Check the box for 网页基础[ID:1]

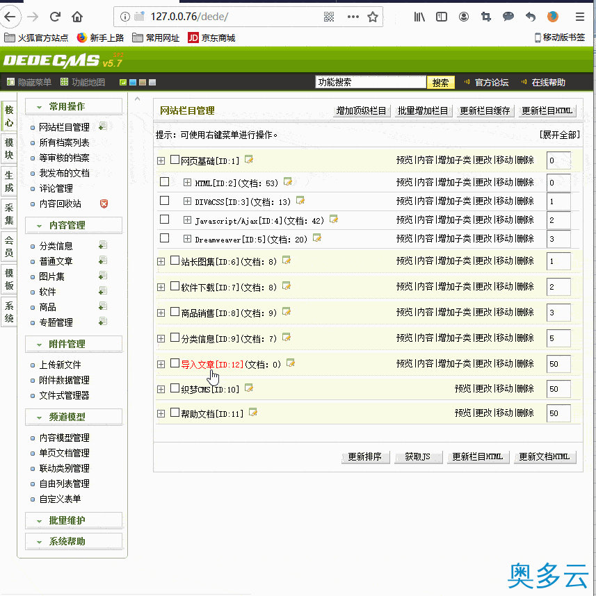click(175, 159)
